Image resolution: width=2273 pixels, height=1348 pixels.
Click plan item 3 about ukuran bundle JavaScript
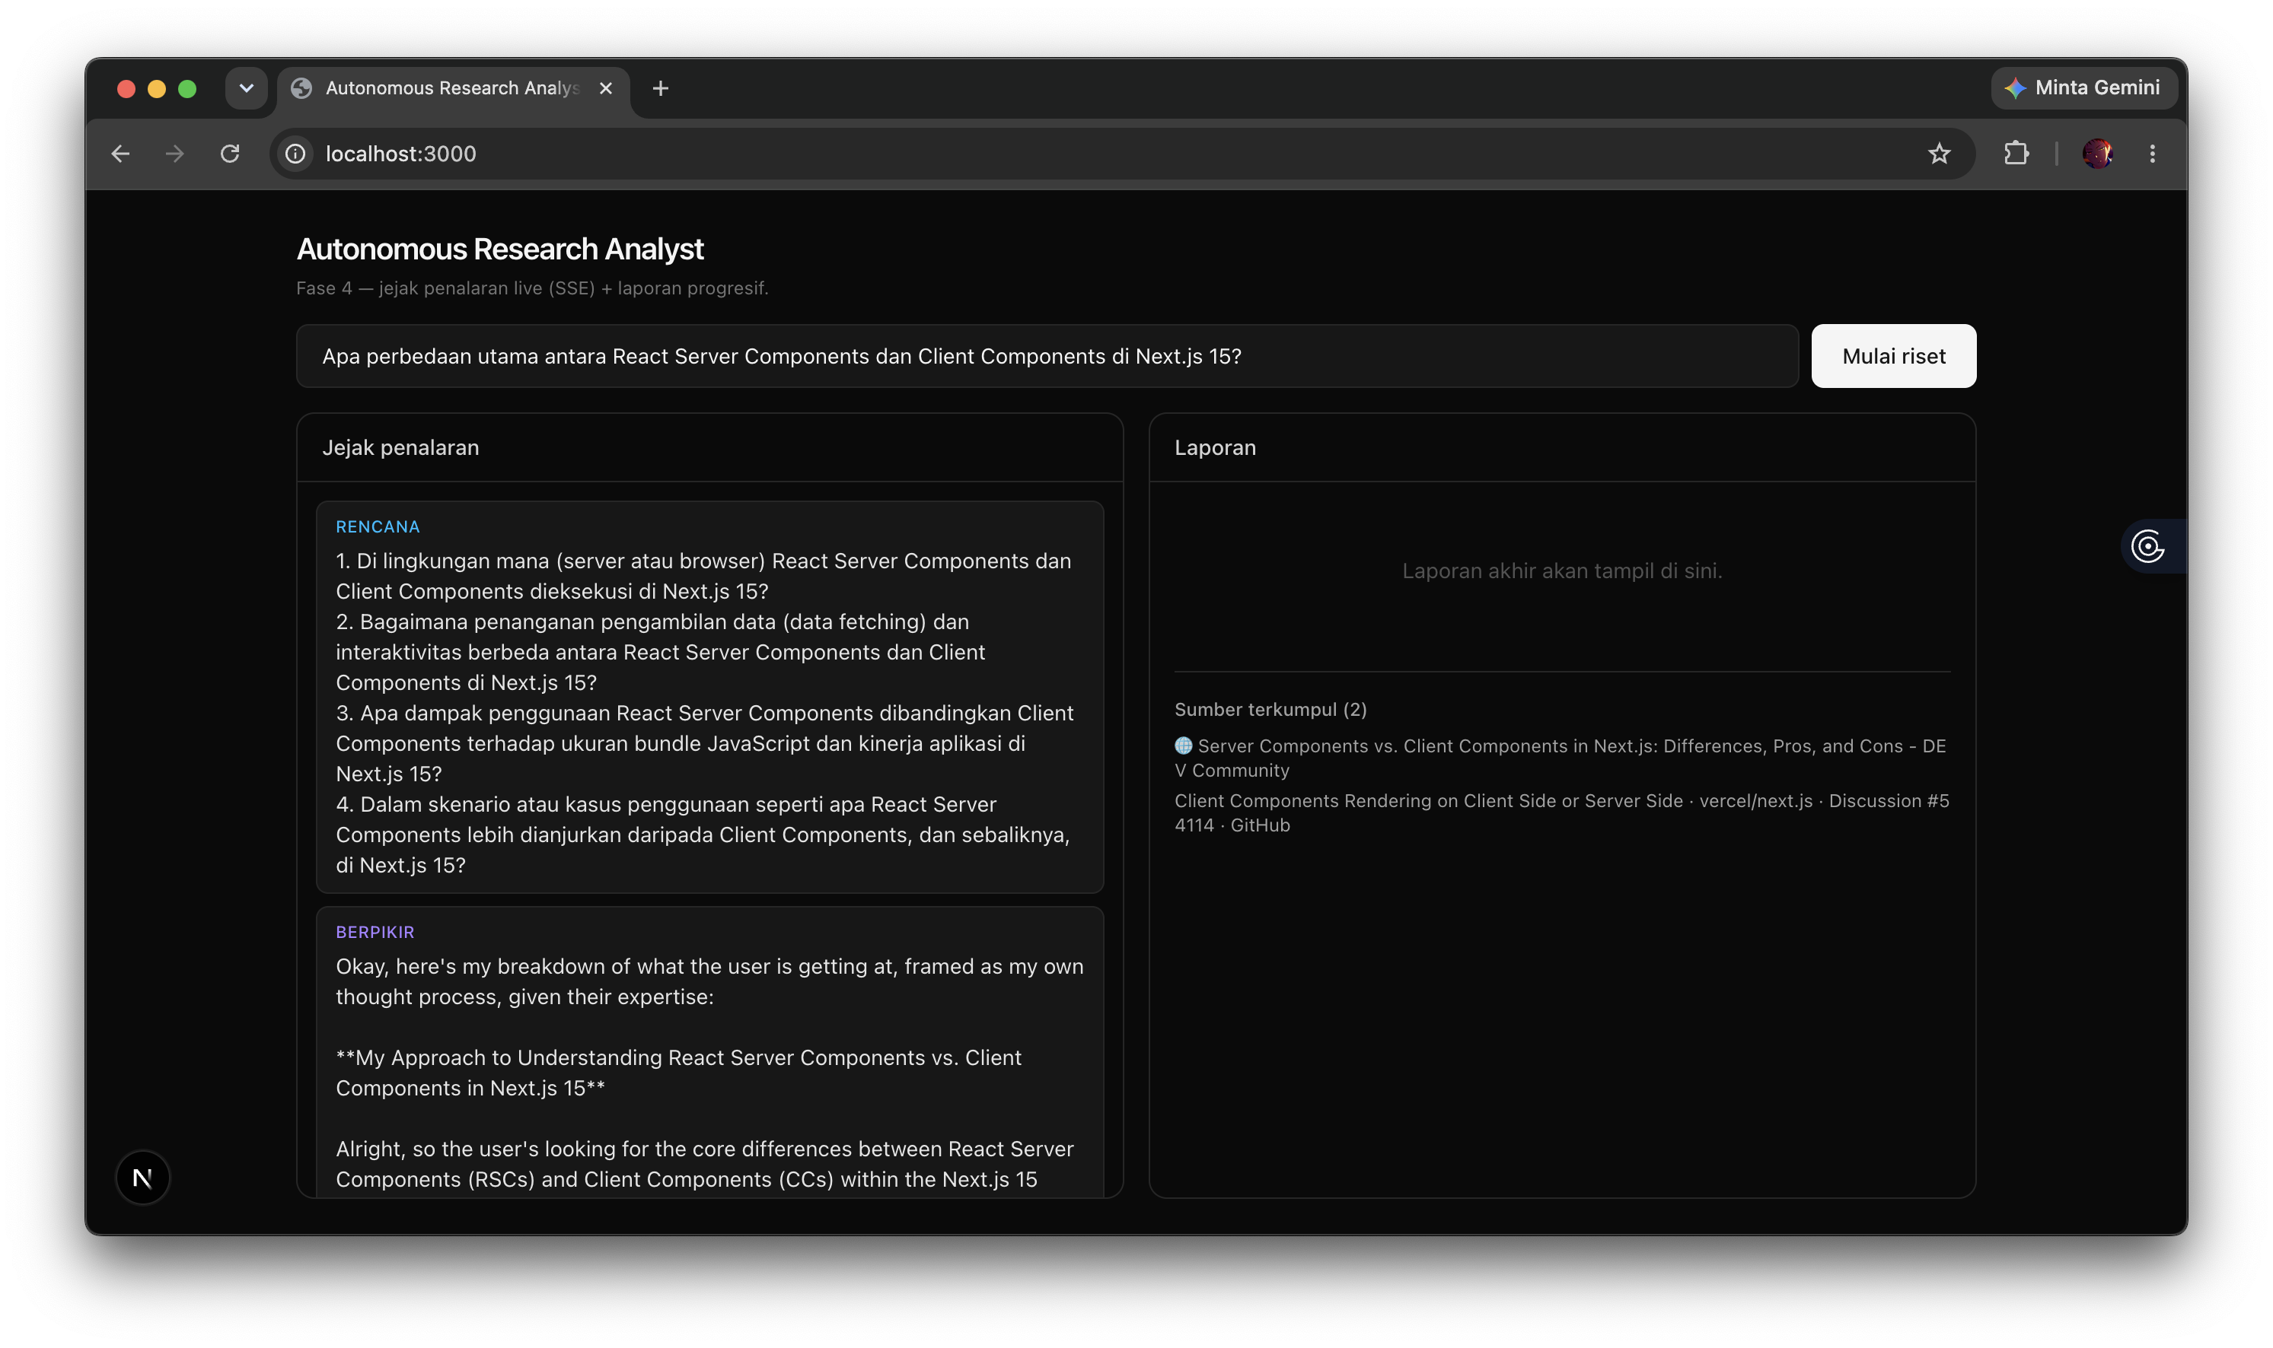(x=704, y=743)
